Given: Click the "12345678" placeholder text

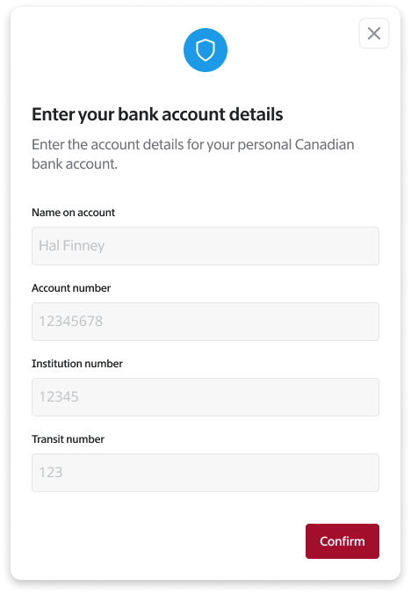Looking at the screenshot, I should (x=71, y=322).
